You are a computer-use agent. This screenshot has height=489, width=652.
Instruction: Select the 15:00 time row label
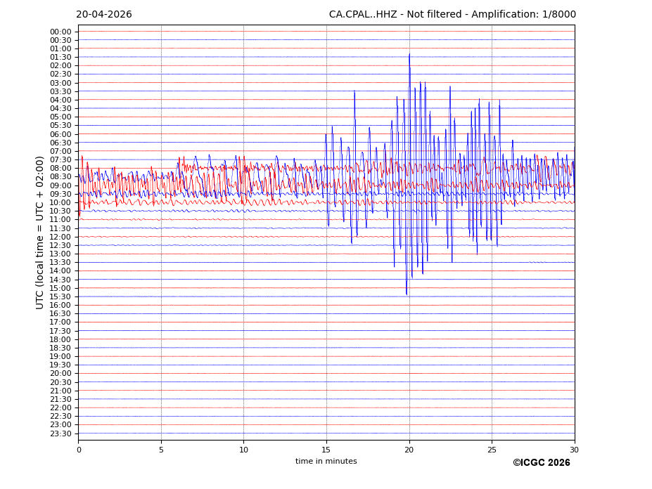tap(60, 288)
